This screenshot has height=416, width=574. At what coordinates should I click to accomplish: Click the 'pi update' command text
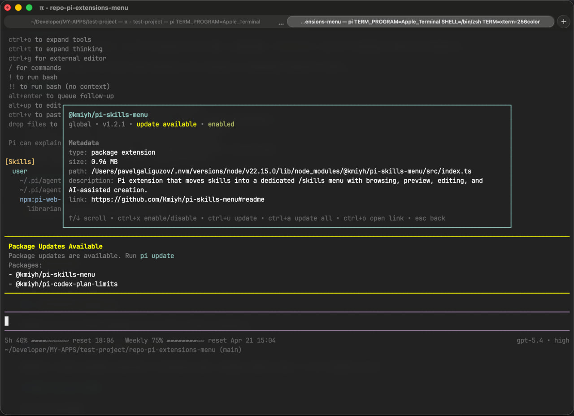pos(157,256)
